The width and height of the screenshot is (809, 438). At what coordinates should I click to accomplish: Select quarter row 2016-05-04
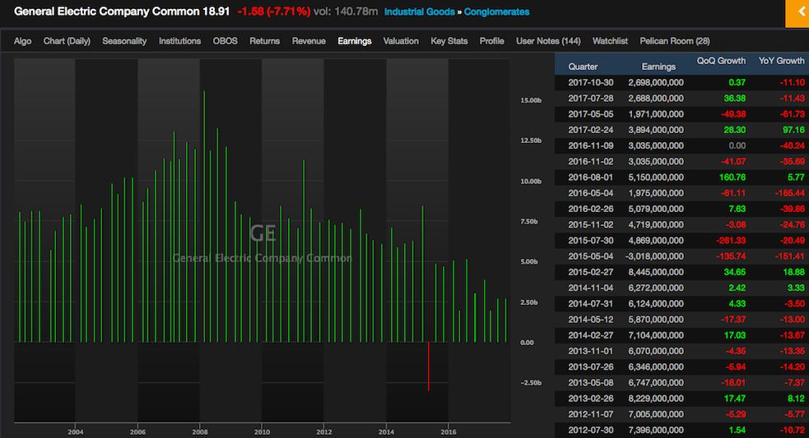681,193
